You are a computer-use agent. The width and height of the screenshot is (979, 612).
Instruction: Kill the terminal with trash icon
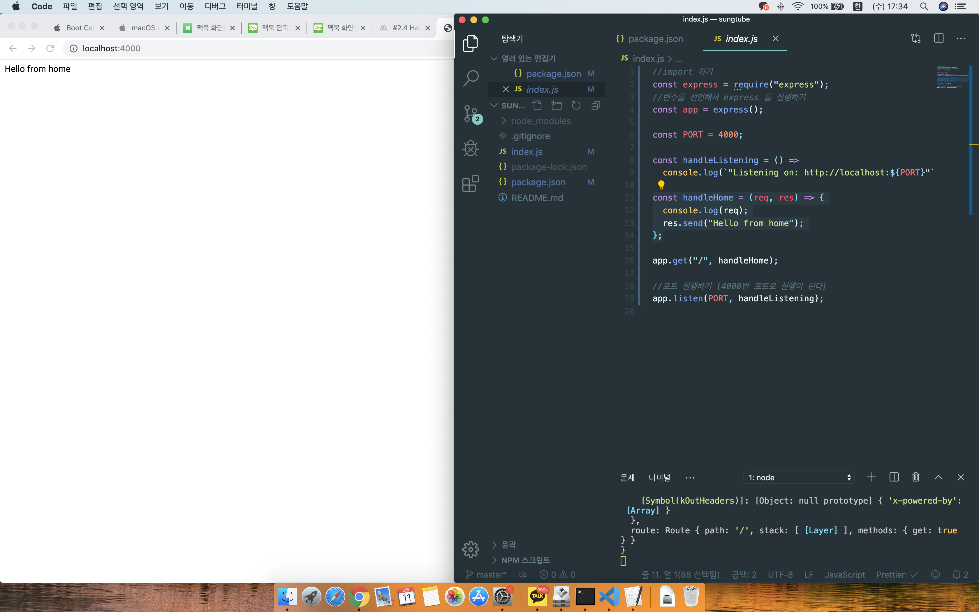click(x=916, y=477)
